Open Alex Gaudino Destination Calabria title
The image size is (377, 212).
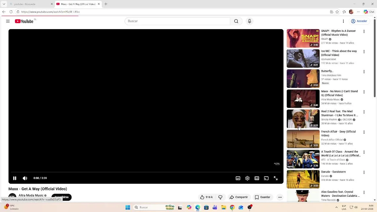point(340,194)
